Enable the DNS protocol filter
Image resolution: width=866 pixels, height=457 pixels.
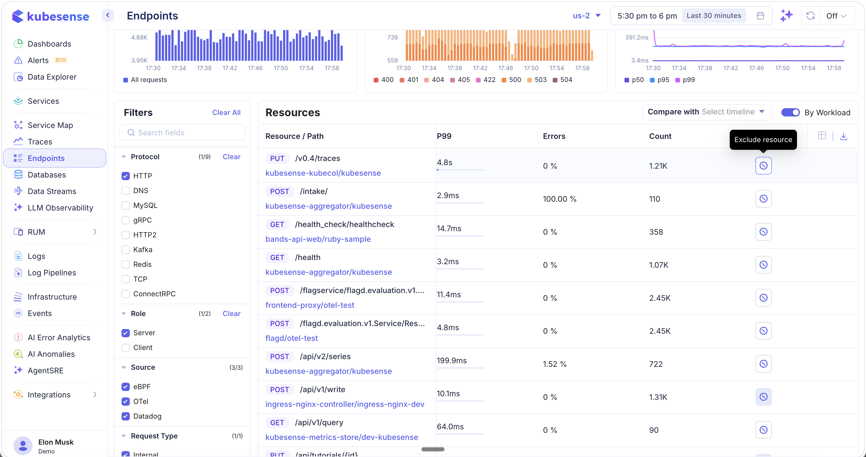(x=125, y=190)
